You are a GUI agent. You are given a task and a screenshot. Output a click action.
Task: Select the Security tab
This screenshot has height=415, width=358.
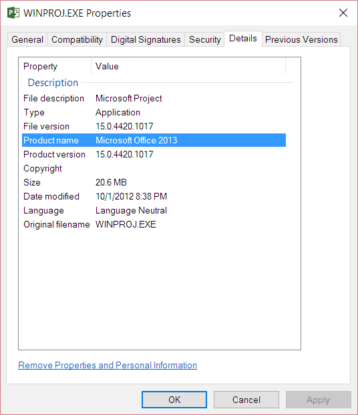(x=204, y=39)
